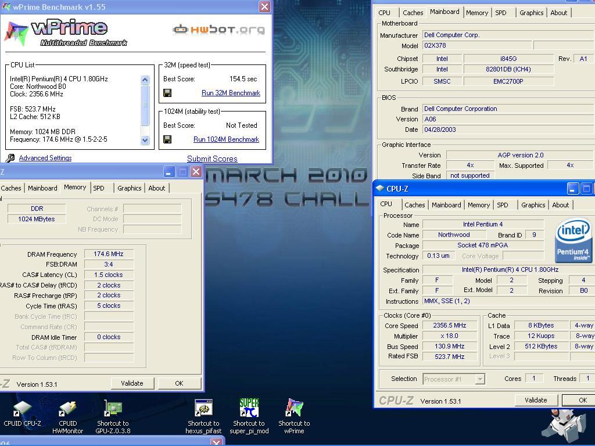Click the wPrime title bar app icon
Viewport: 595px width, 446px height.
[6, 6]
